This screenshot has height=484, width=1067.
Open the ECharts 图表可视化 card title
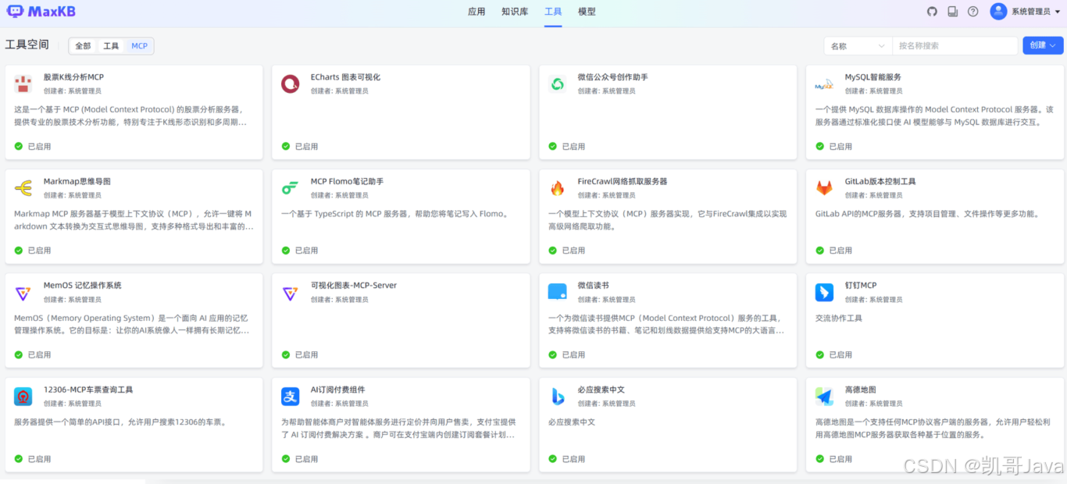[x=345, y=77]
